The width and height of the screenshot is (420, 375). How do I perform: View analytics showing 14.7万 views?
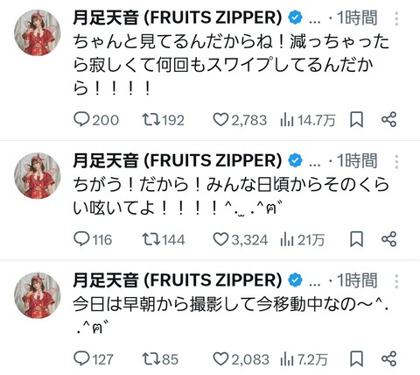point(308,120)
